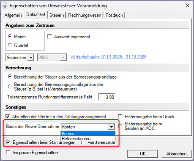Collapse the Basis der Rewe-Übernahme dropdown arrow
Screen dimensions: 194x161
point(112,127)
